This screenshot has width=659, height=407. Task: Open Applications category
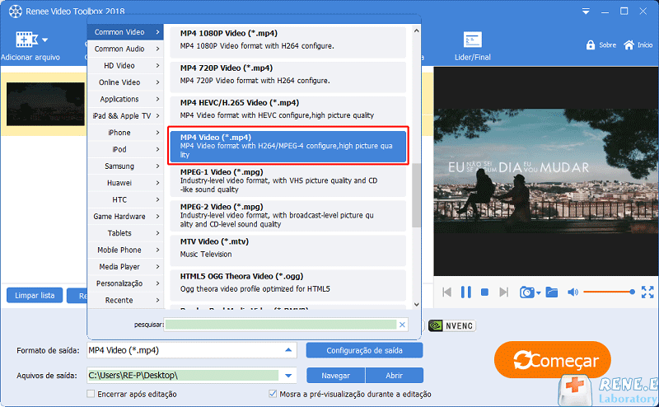[125, 99]
